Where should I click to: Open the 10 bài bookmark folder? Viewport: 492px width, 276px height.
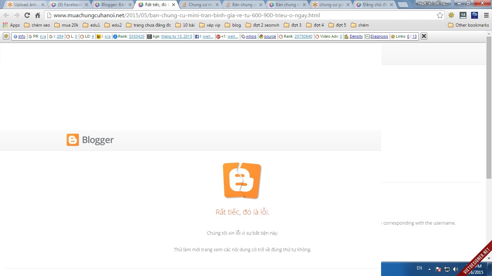click(x=185, y=25)
